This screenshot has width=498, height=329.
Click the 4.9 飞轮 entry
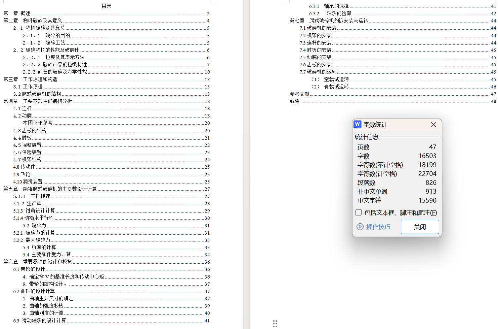(111, 174)
